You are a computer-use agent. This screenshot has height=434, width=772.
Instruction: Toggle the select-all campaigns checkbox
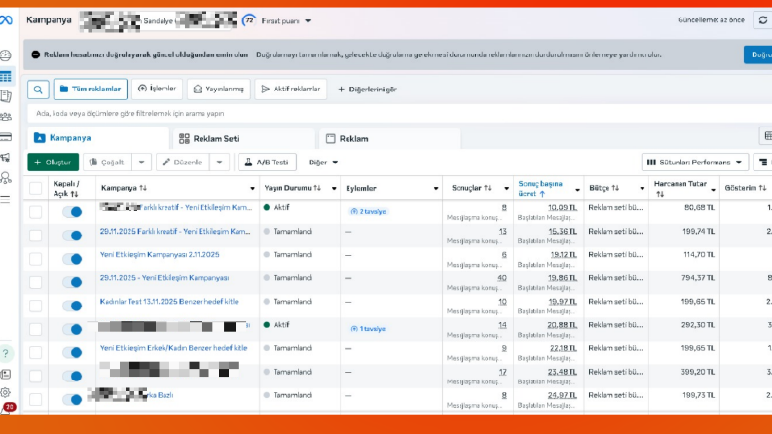tap(35, 188)
